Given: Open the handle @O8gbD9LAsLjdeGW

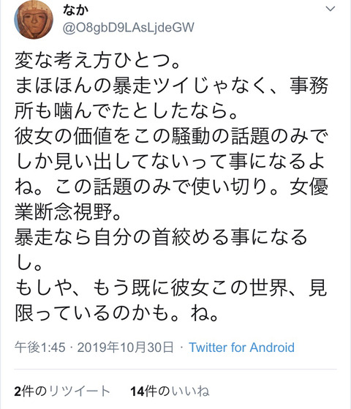Looking at the screenshot, I should click(128, 28).
